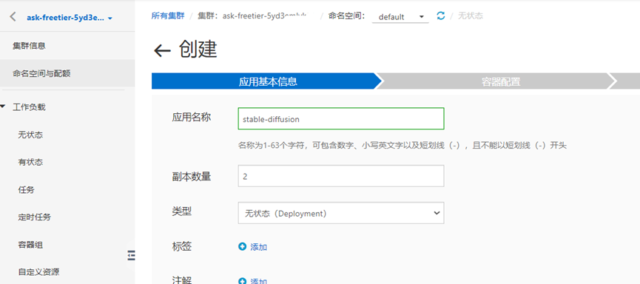Viewport: 640px width, 284px height.
Task: Open the ask-freetier cluster switcher dropdown
Action: [70, 18]
